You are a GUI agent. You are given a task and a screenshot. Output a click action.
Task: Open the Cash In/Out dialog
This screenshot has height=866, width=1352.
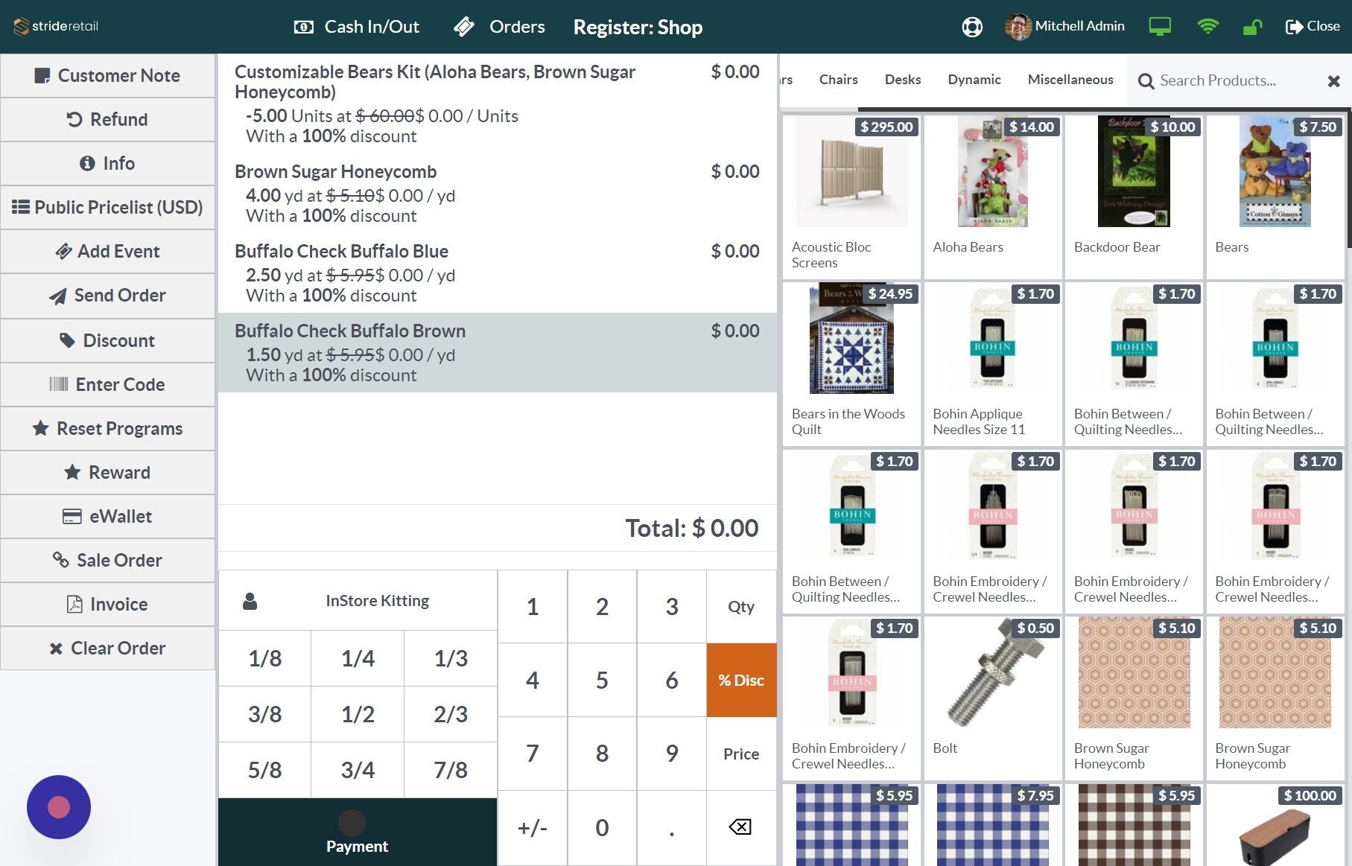click(x=356, y=27)
